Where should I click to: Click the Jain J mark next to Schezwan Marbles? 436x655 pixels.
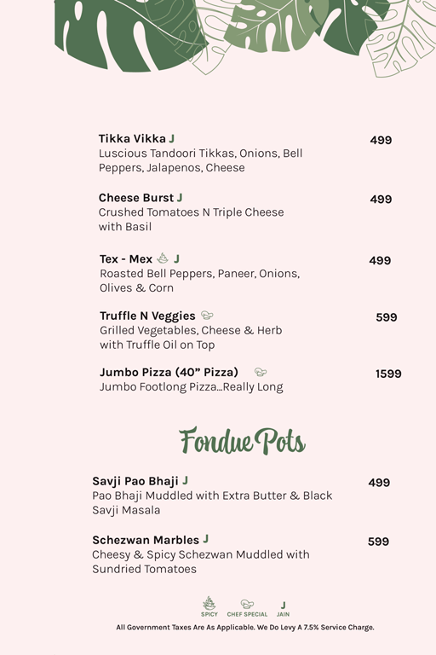point(206,539)
